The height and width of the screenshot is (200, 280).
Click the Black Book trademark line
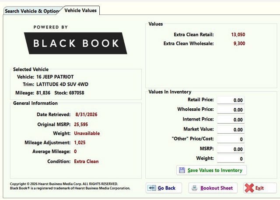[70, 188]
